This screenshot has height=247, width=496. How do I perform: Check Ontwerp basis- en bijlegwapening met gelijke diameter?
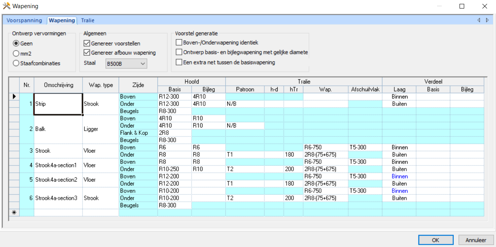coord(179,52)
